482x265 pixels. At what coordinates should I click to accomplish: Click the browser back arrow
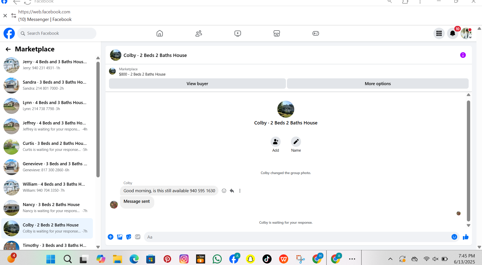(17, 2)
